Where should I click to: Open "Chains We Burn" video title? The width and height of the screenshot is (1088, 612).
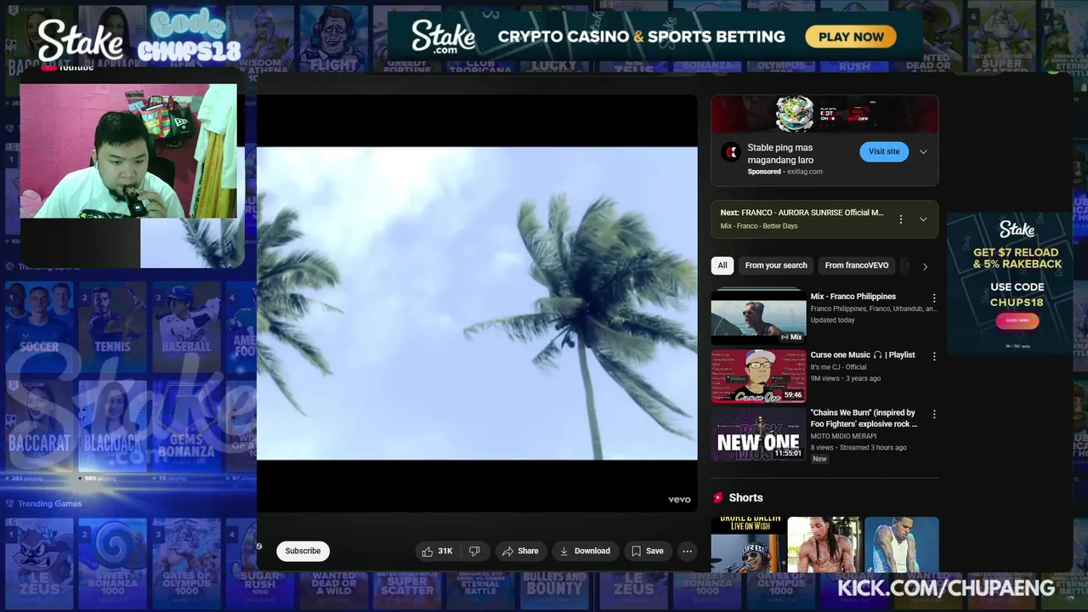tap(864, 418)
